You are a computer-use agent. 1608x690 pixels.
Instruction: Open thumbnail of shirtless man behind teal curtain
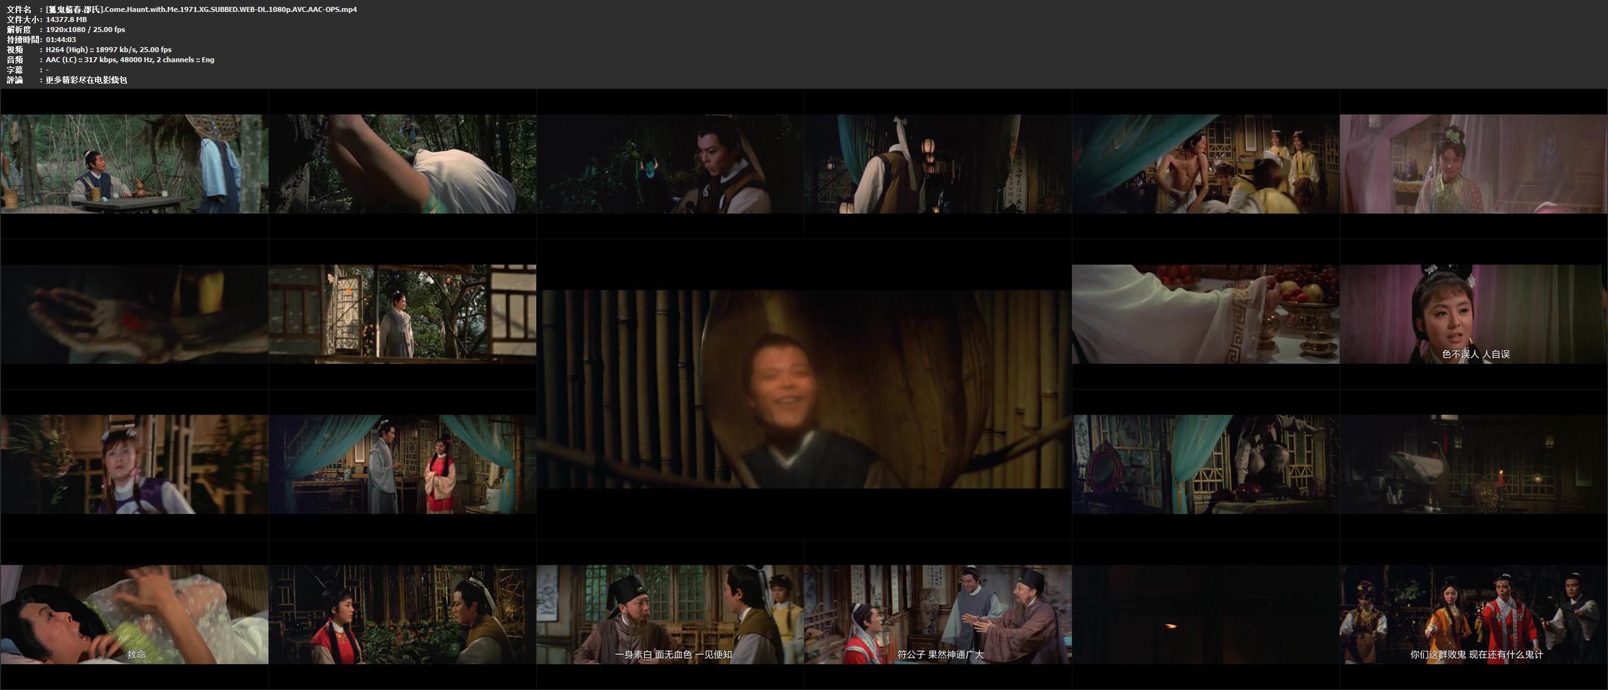coord(1205,163)
